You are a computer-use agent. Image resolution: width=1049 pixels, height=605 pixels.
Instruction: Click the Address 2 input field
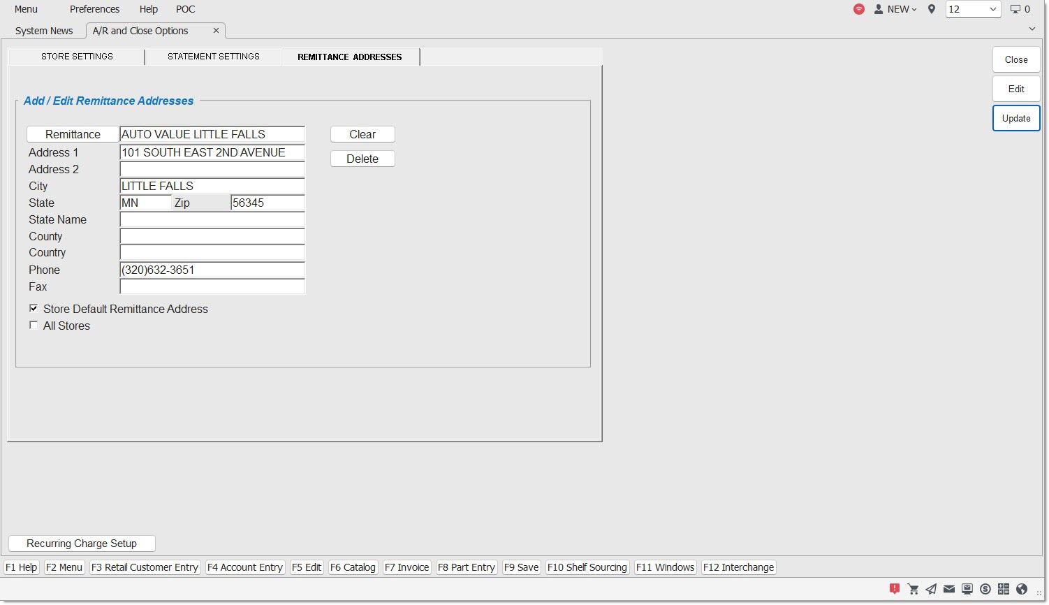(212, 169)
